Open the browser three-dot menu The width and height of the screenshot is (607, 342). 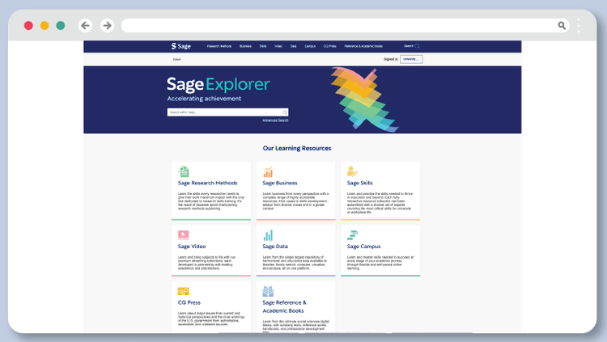pyautogui.click(x=579, y=26)
